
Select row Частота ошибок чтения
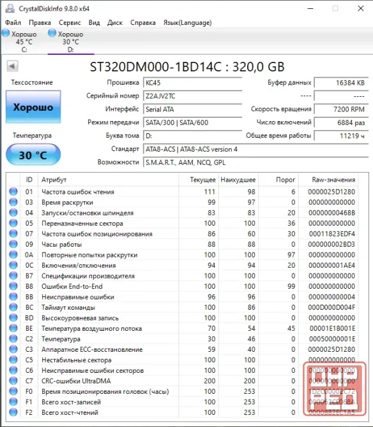[x=182, y=192]
